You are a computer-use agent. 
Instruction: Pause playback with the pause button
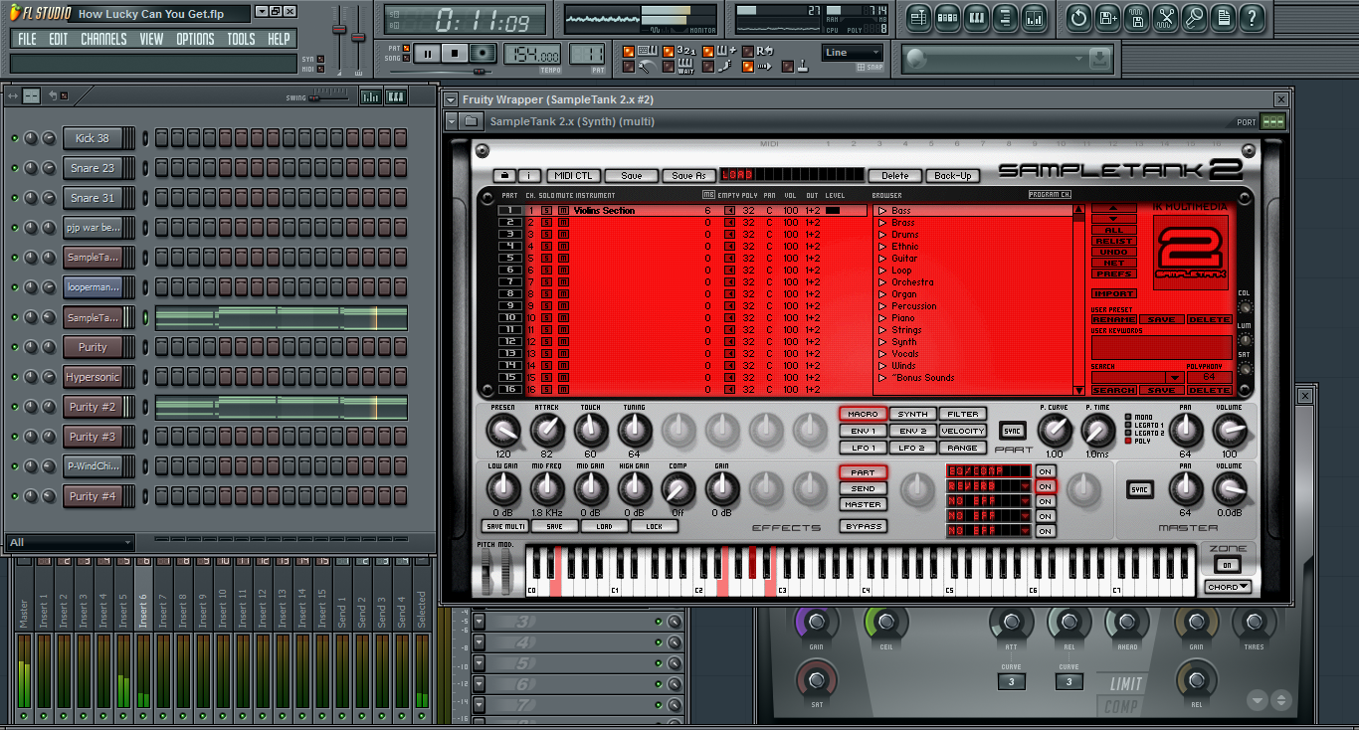428,54
